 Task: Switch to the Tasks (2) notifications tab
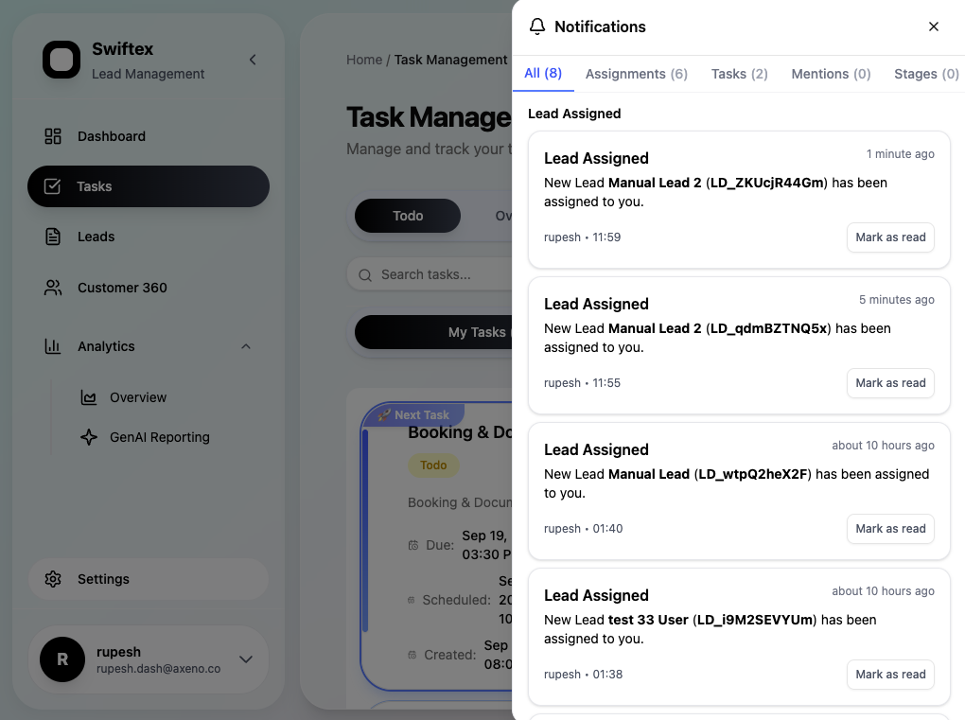click(739, 74)
